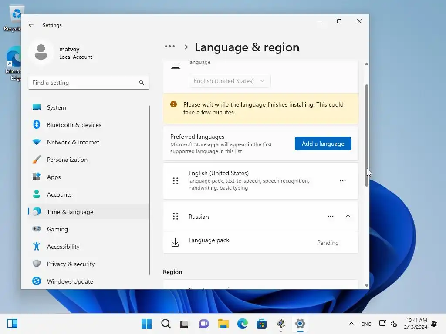Open the English (United States) display language dropdown
Viewport: 446px width, 334px height.
coord(230,81)
